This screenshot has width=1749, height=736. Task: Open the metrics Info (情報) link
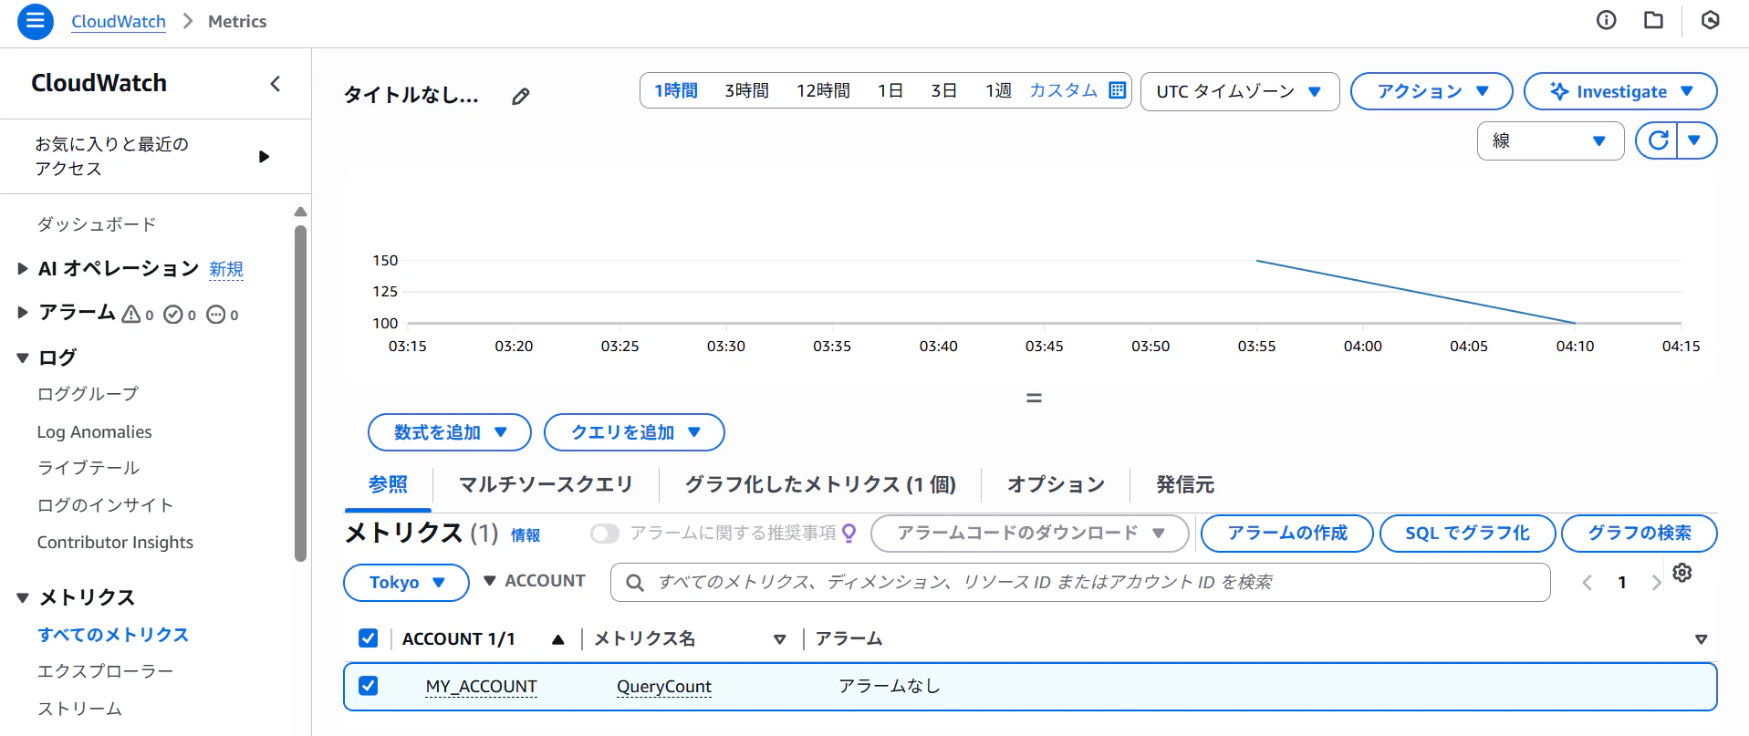pyautogui.click(x=526, y=535)
